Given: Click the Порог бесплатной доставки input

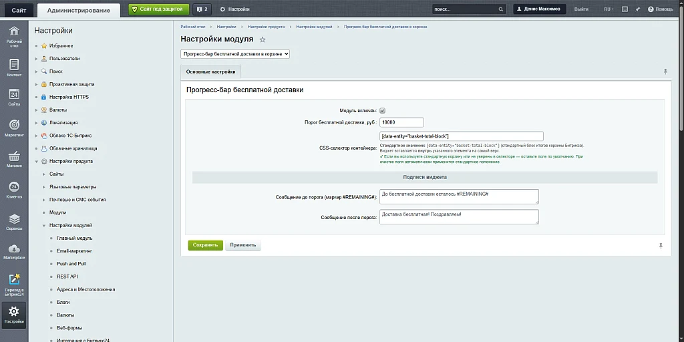Looking at the screenshot, I should 401,123.
